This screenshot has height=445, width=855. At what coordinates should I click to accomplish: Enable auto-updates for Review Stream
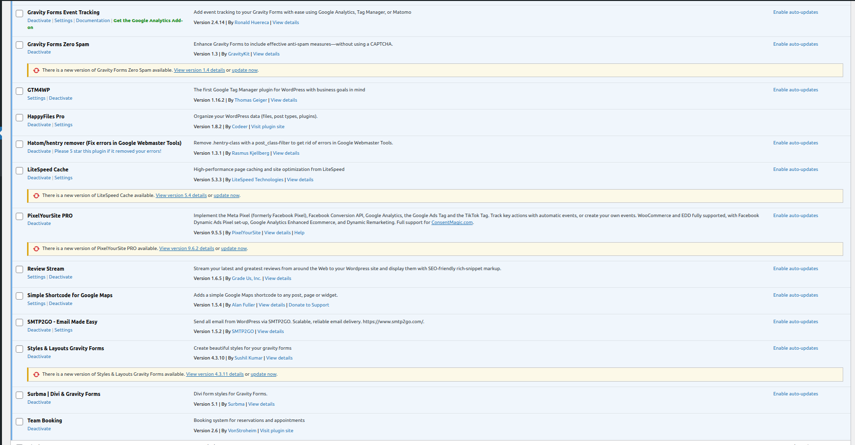point(795,269)
